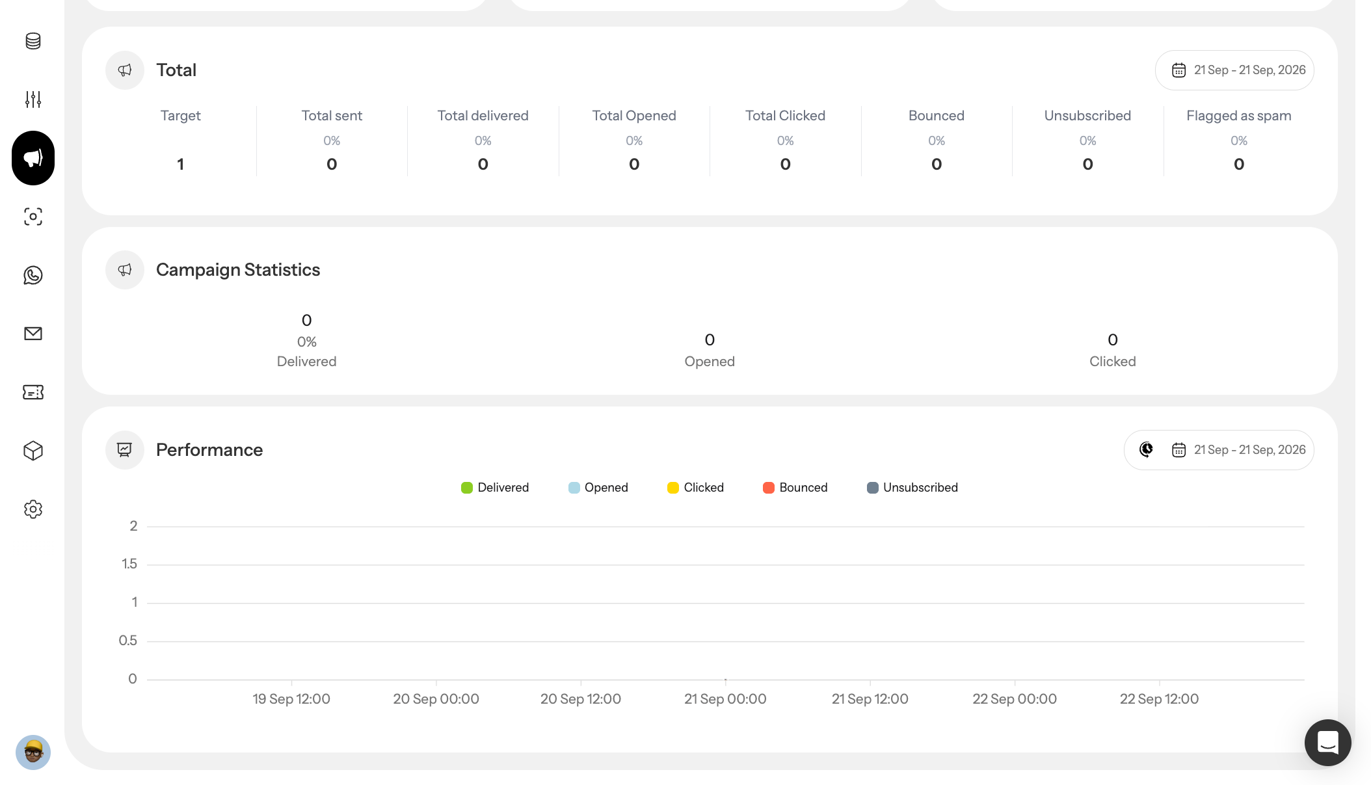The height and width of the screenshot is (785, 1371).
Task: Open the settings gear sidebar icon
Action: (x=33, y=509)
